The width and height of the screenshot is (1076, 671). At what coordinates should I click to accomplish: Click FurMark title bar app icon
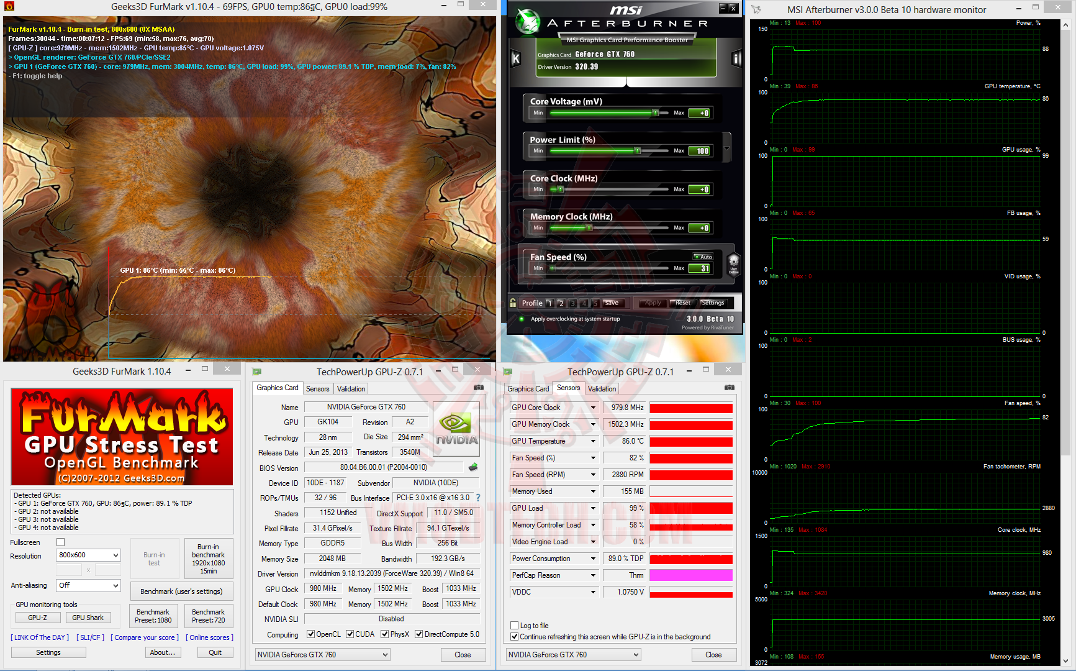pos(9,7)
